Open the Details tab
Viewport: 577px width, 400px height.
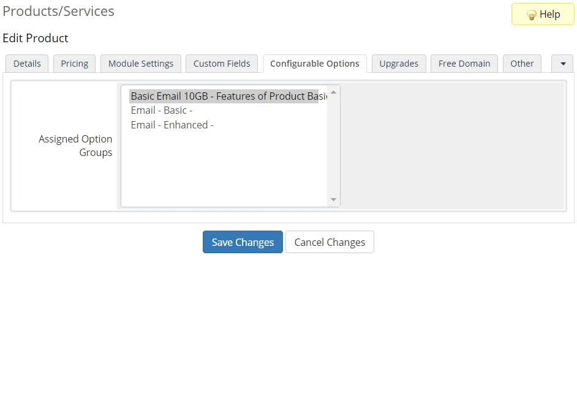point(27,64)
